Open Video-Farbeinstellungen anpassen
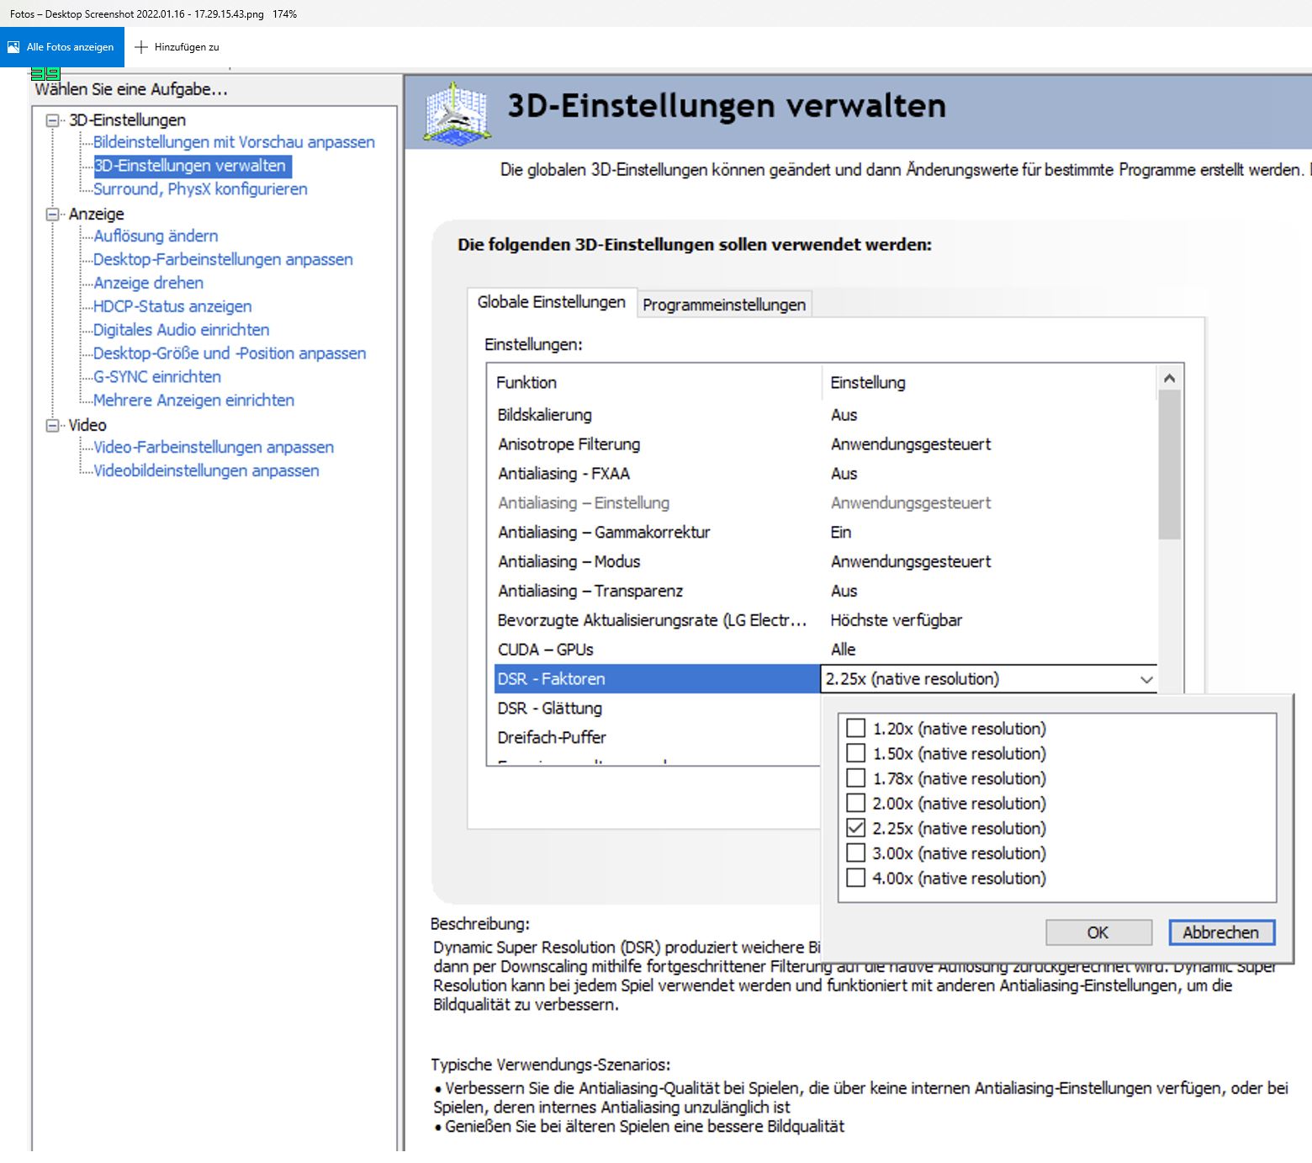 214,448
